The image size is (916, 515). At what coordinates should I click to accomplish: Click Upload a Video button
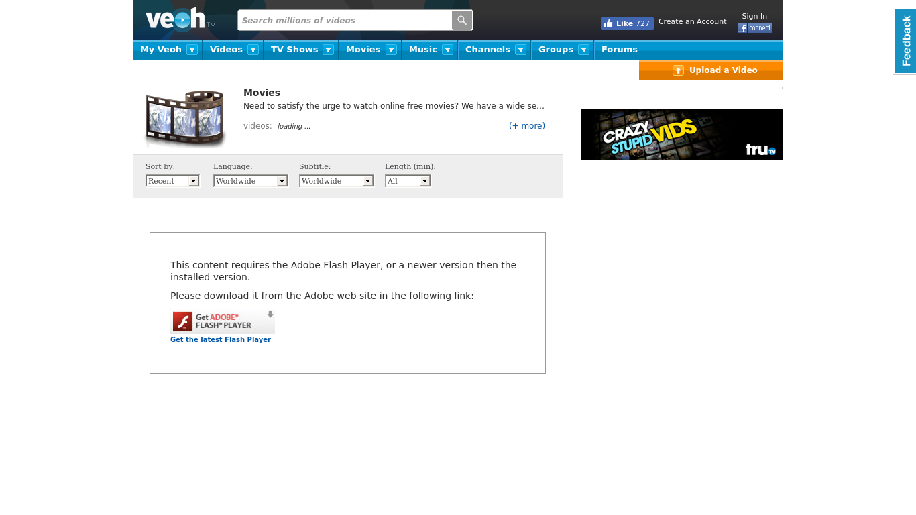click(711, 70)
